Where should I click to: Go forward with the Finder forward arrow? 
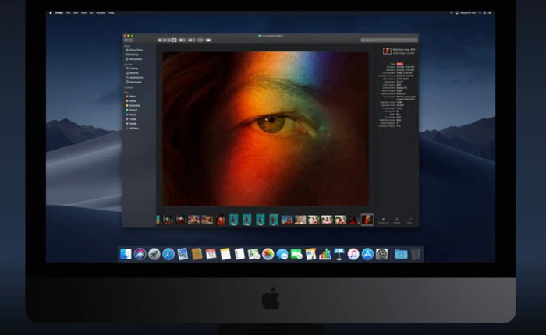click(x=130, y=40)
